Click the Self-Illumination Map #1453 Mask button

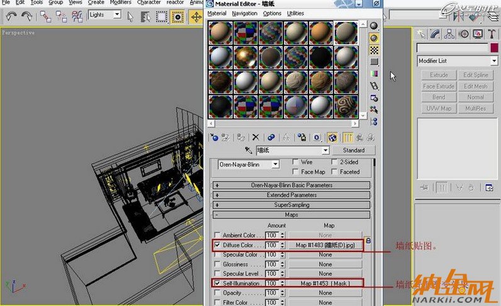[325, 283]
